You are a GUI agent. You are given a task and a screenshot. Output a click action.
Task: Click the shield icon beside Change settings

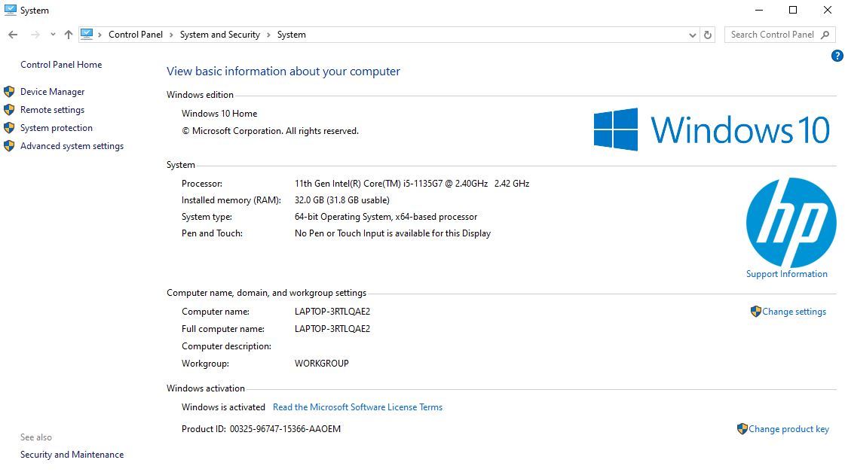(x=755, y=312)
